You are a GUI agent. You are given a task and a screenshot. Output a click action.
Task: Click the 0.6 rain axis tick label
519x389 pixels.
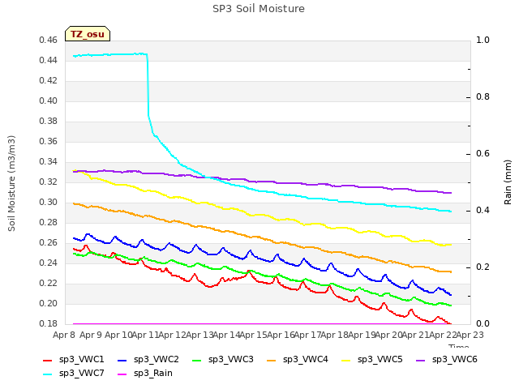point(483,154)
